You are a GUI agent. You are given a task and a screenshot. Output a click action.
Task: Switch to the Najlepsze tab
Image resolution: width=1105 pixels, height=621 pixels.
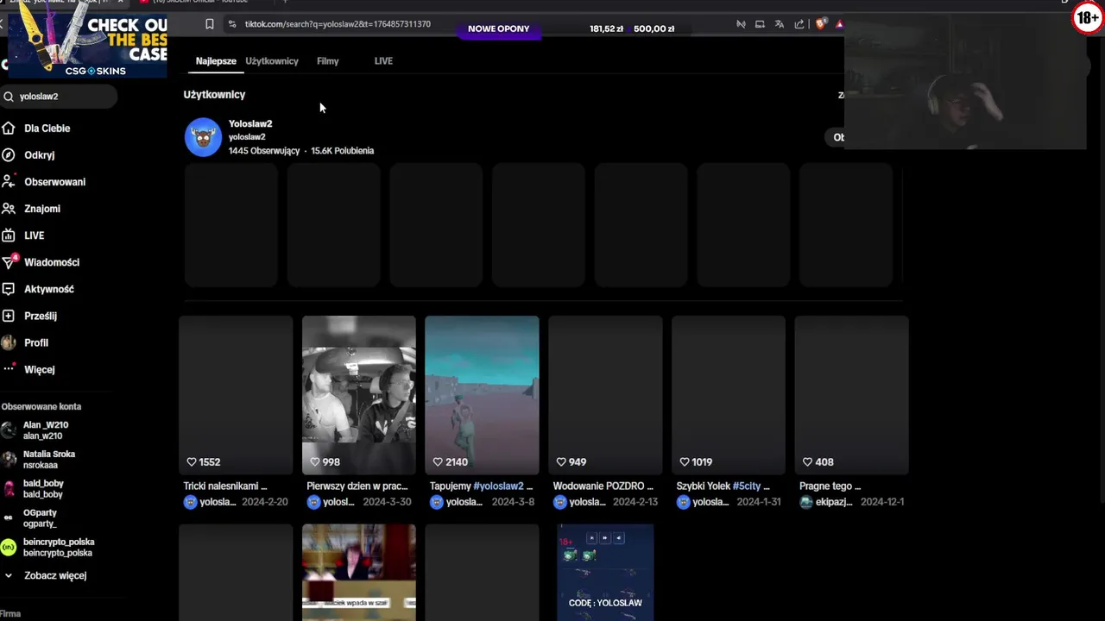[x=216, y=61]
